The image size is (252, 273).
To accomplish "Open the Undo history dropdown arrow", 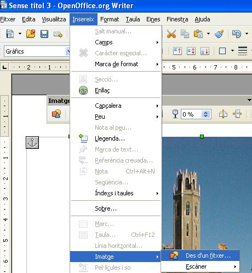I will (247, 34).
